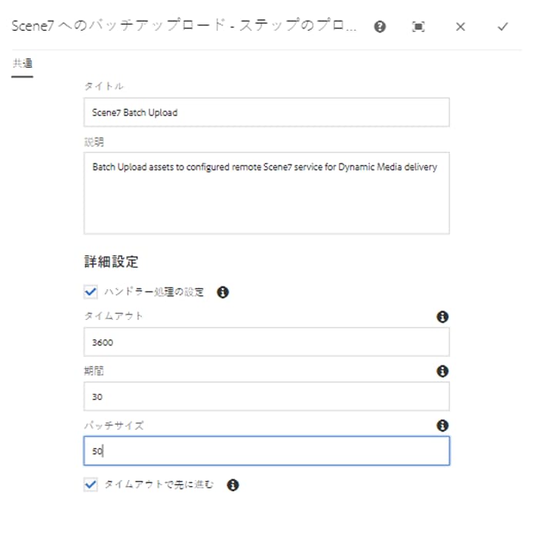Click the タイトル label text

click(104, 86)
